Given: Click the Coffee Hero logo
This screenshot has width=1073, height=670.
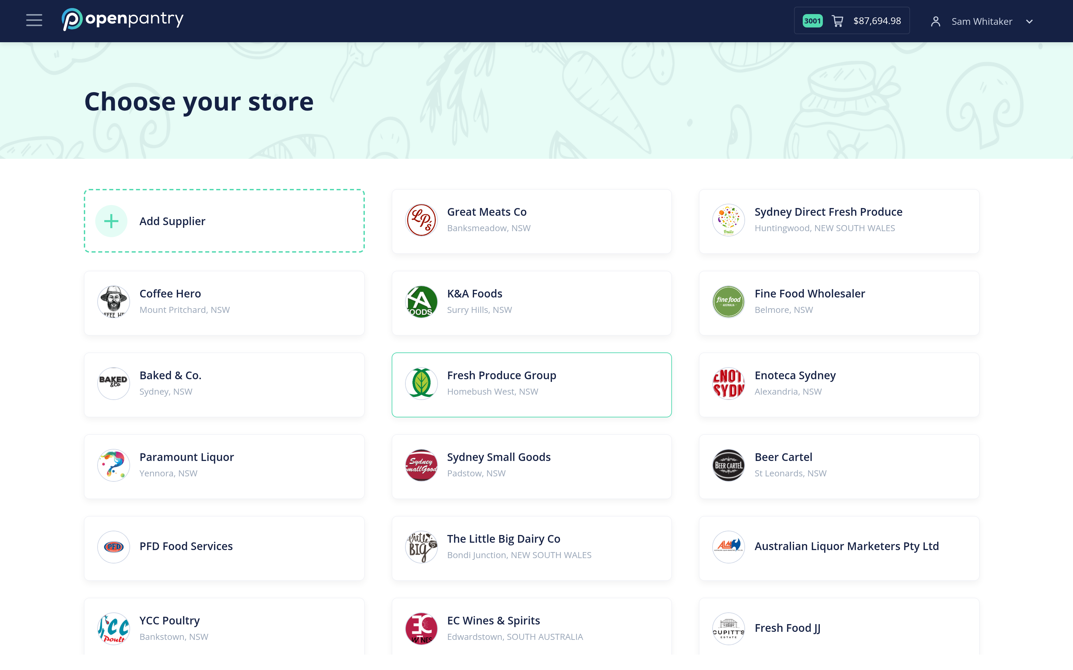Looking at the screenshot, I should [114, 302].
